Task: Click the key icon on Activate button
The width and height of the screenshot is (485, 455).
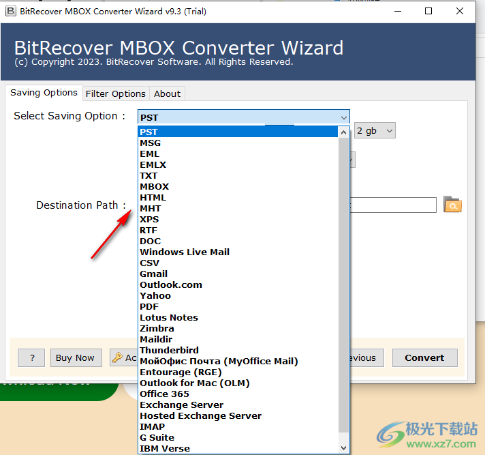Action: (118, 357)
